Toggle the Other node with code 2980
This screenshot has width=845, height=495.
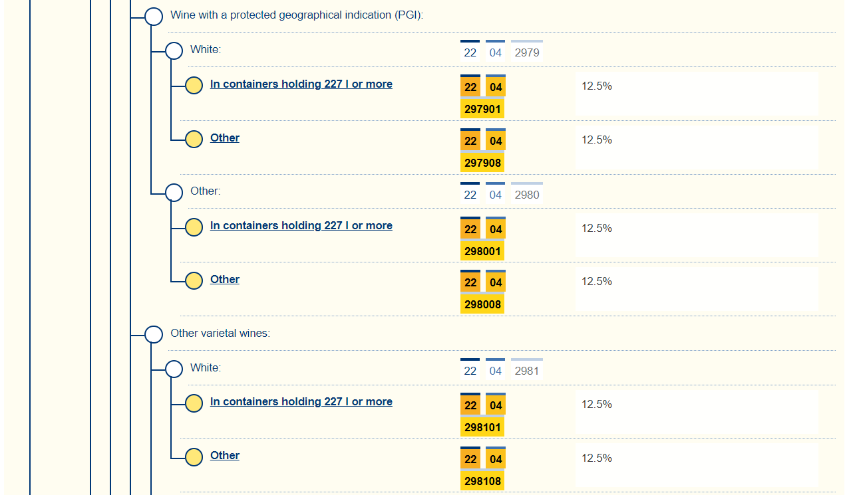pos(174,193)
